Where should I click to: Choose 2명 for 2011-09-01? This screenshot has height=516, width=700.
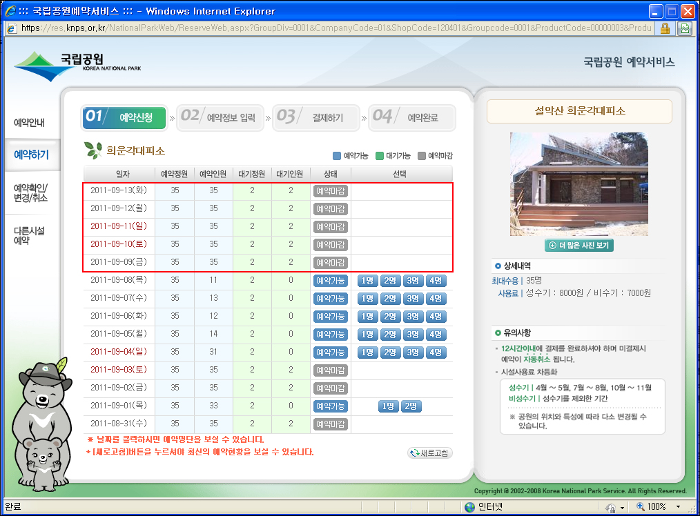tap(411, 406)
